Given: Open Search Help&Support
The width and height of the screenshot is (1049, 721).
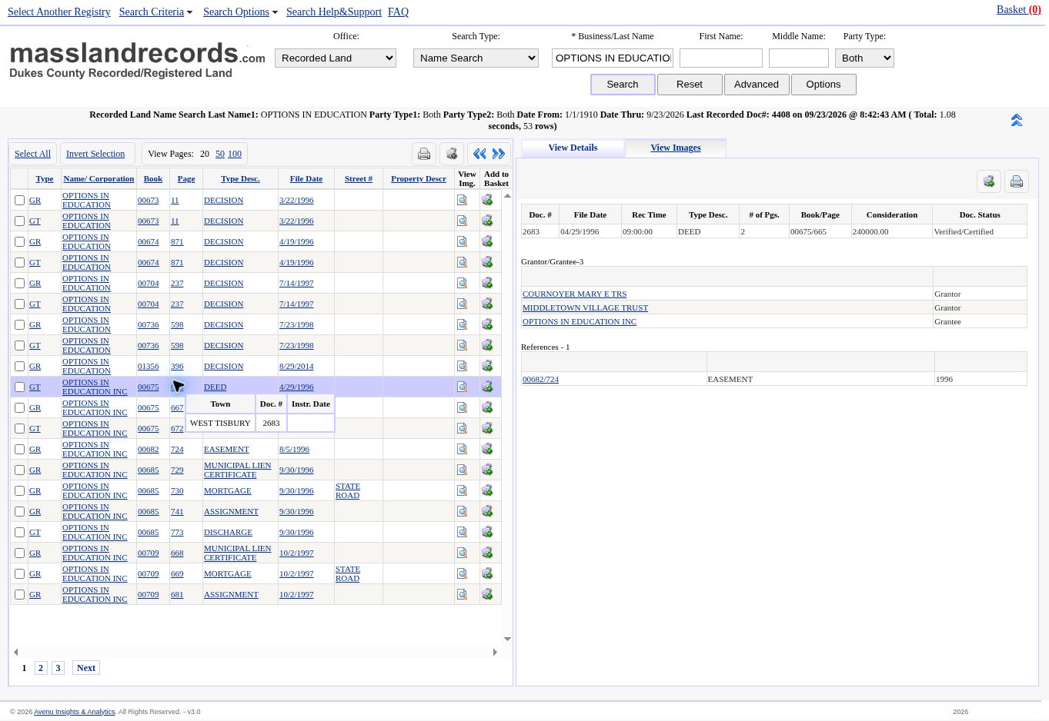Looking at the screenshot, I should pos(334,12).
